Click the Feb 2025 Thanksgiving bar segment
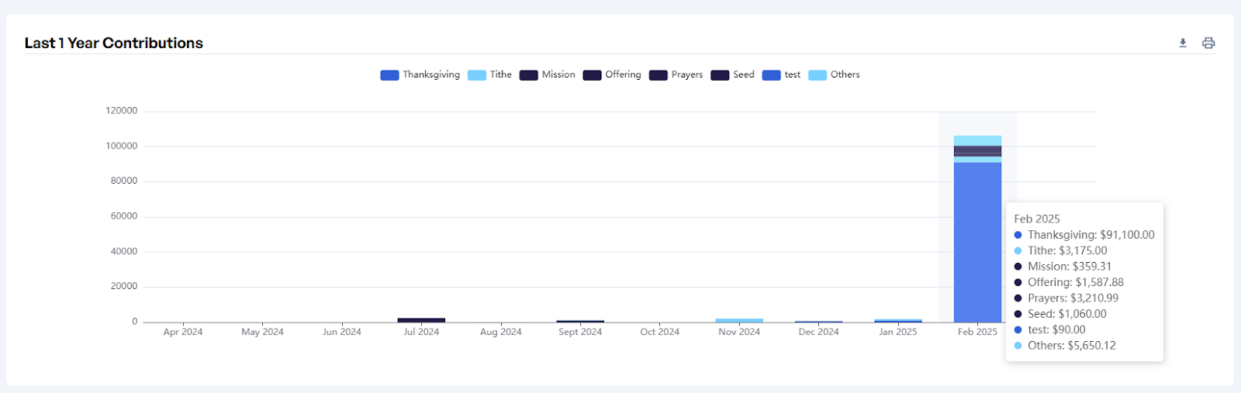Image resolution: width=1241 pixels, height=393 pixels. point(977,242)
